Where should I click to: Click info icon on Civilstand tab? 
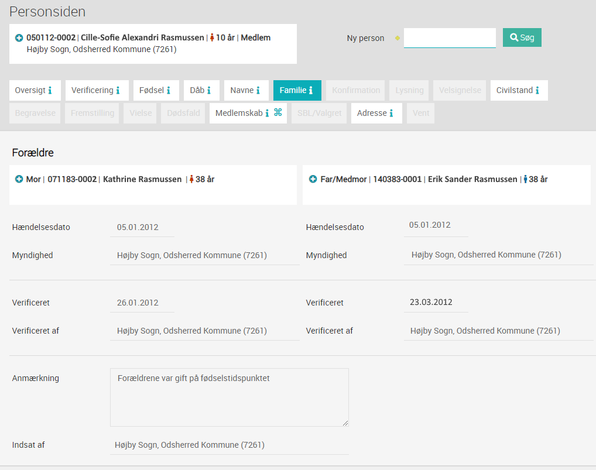(537, 90)
